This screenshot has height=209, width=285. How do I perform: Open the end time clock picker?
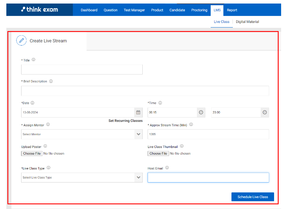click(265, 112)
